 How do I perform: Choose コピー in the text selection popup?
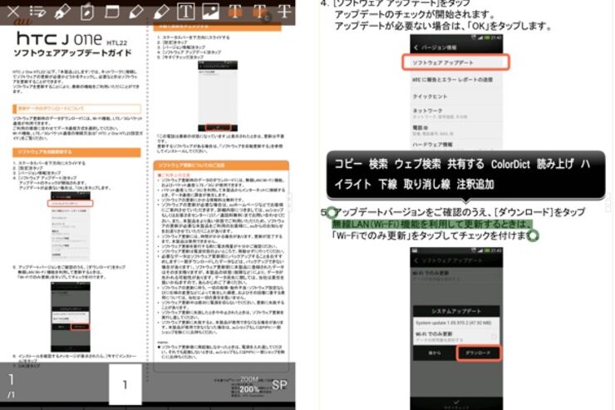click(x=348, y=164)
